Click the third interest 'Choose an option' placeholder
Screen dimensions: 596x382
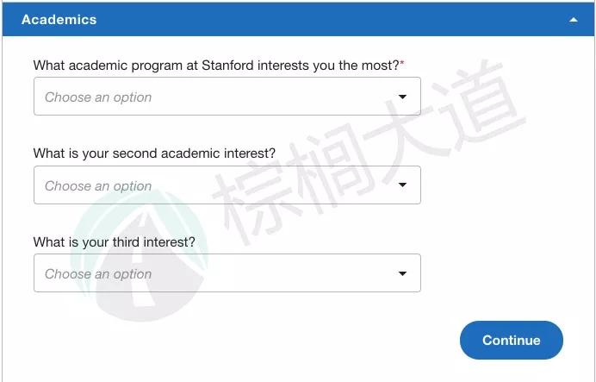tap(98, 274)
